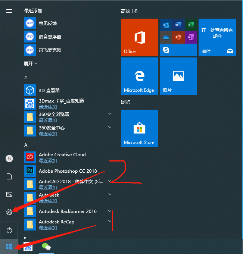Open the 照片 photos tile
The image size is (243, 254).
(178, 76)
